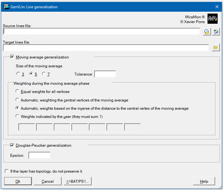The width and height of the screenshot is (223, 190).
Task: Open recent files browser for source lines
Action: [x=207, y=32]
